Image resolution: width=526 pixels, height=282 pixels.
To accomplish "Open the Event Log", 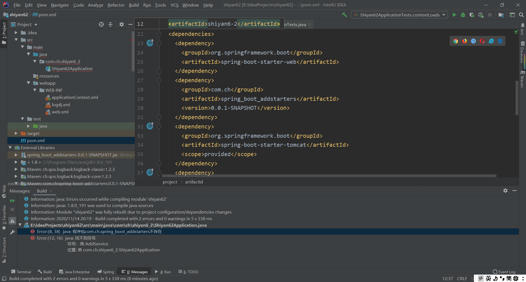I will click(504, 272).
